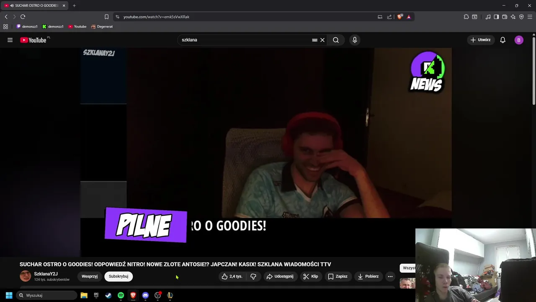Launch Epic Games from the taskbar
Viewport: 536px width, 302px height.
(96, 295)
